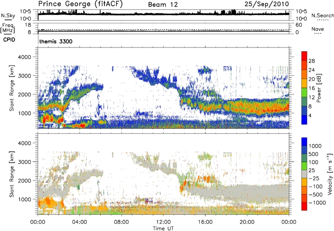Select the "themis 3300" CPID text
This screenshot has width=334, height=231.
point(56,41)
